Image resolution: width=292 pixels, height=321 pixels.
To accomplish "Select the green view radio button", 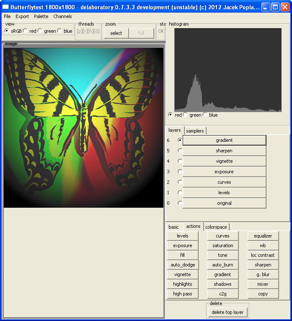I will pyautogui.click(x=40, y=31).
